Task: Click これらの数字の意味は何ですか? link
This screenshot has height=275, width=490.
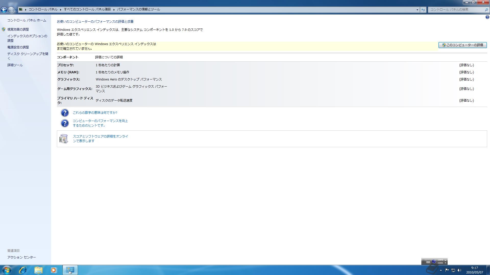Action: [95, 113]
